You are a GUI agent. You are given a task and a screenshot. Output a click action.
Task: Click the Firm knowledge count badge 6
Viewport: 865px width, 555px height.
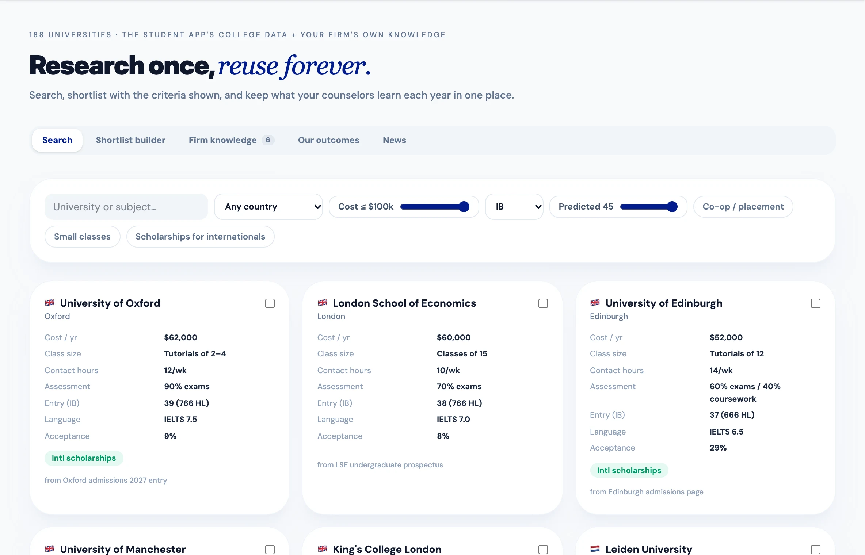[x=268, y=140]
